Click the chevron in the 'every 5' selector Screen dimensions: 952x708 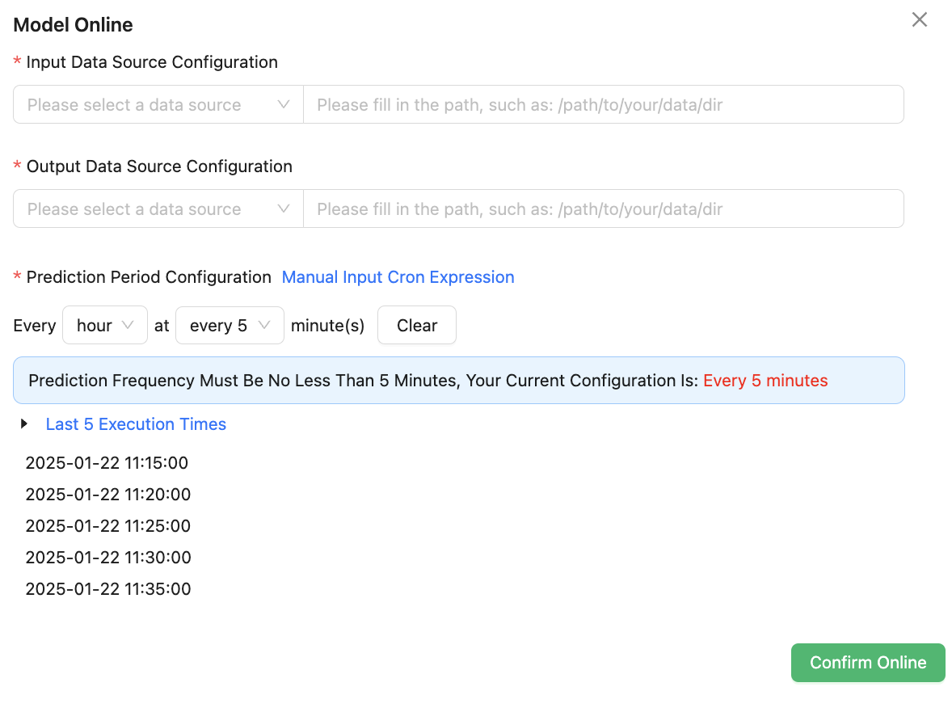[x=263, y=325]
